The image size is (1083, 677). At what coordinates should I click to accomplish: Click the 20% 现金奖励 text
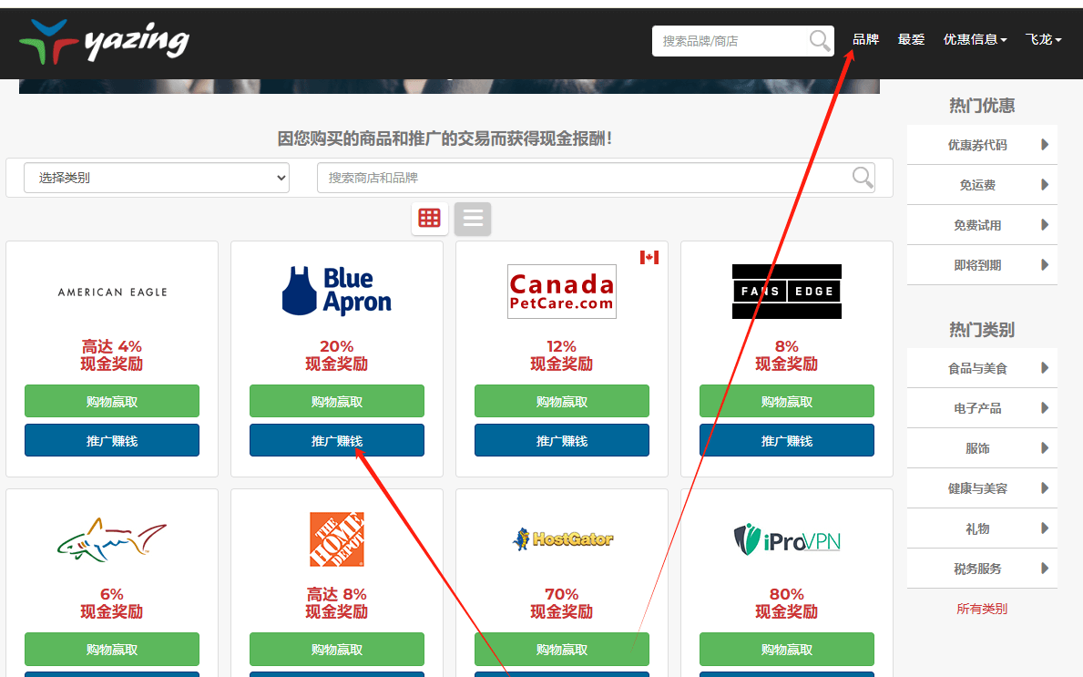[337, 355]
